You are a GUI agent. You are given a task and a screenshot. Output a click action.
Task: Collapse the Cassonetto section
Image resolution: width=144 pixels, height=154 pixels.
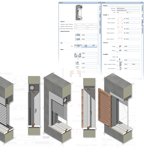click(102, 43)
